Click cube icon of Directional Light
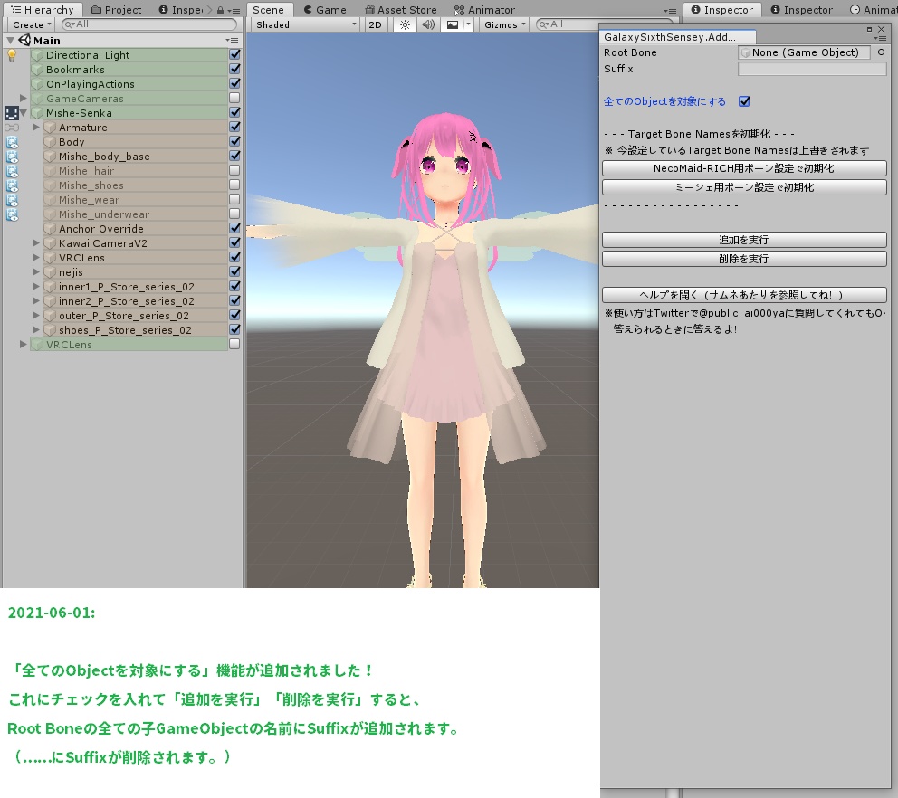 tap(37, 55)
